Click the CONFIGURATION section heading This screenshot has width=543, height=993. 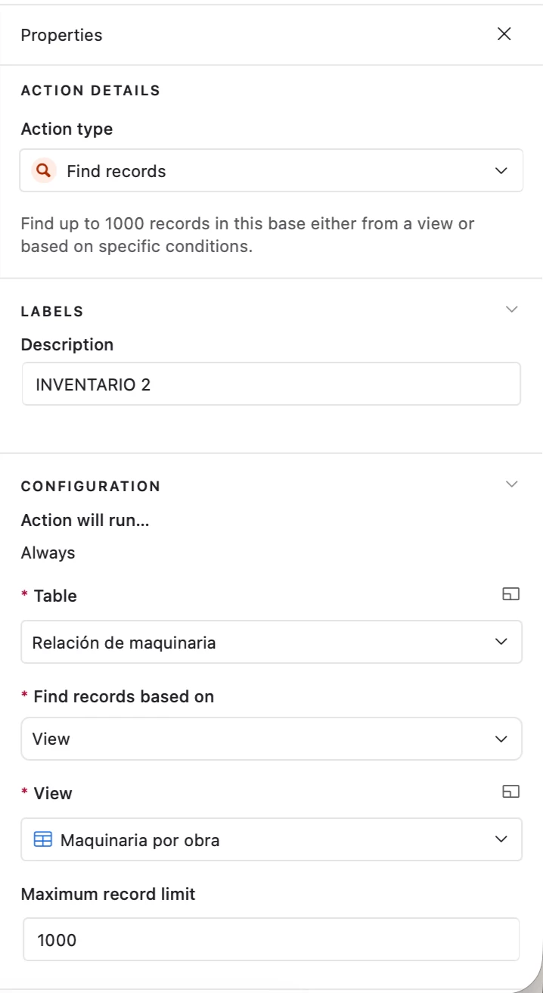91,486
